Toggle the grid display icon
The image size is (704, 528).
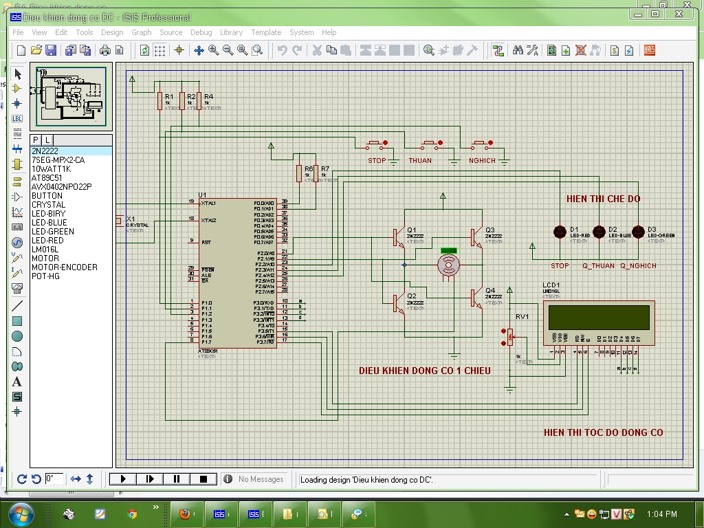(159, 50)
